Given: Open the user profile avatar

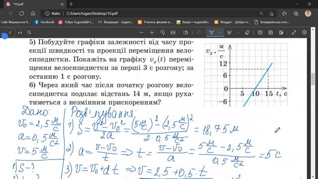Looking at the screenshot, I should (x=308, y=13).
